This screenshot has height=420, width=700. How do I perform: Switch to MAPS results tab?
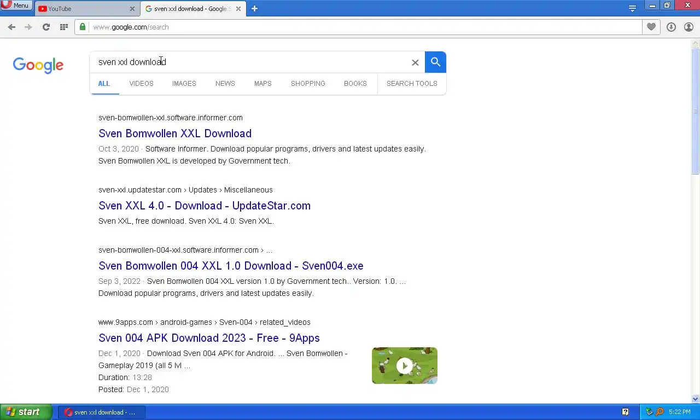click(262, 84)
